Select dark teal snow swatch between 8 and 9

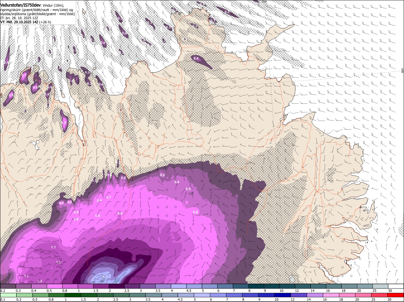point(256,286)
